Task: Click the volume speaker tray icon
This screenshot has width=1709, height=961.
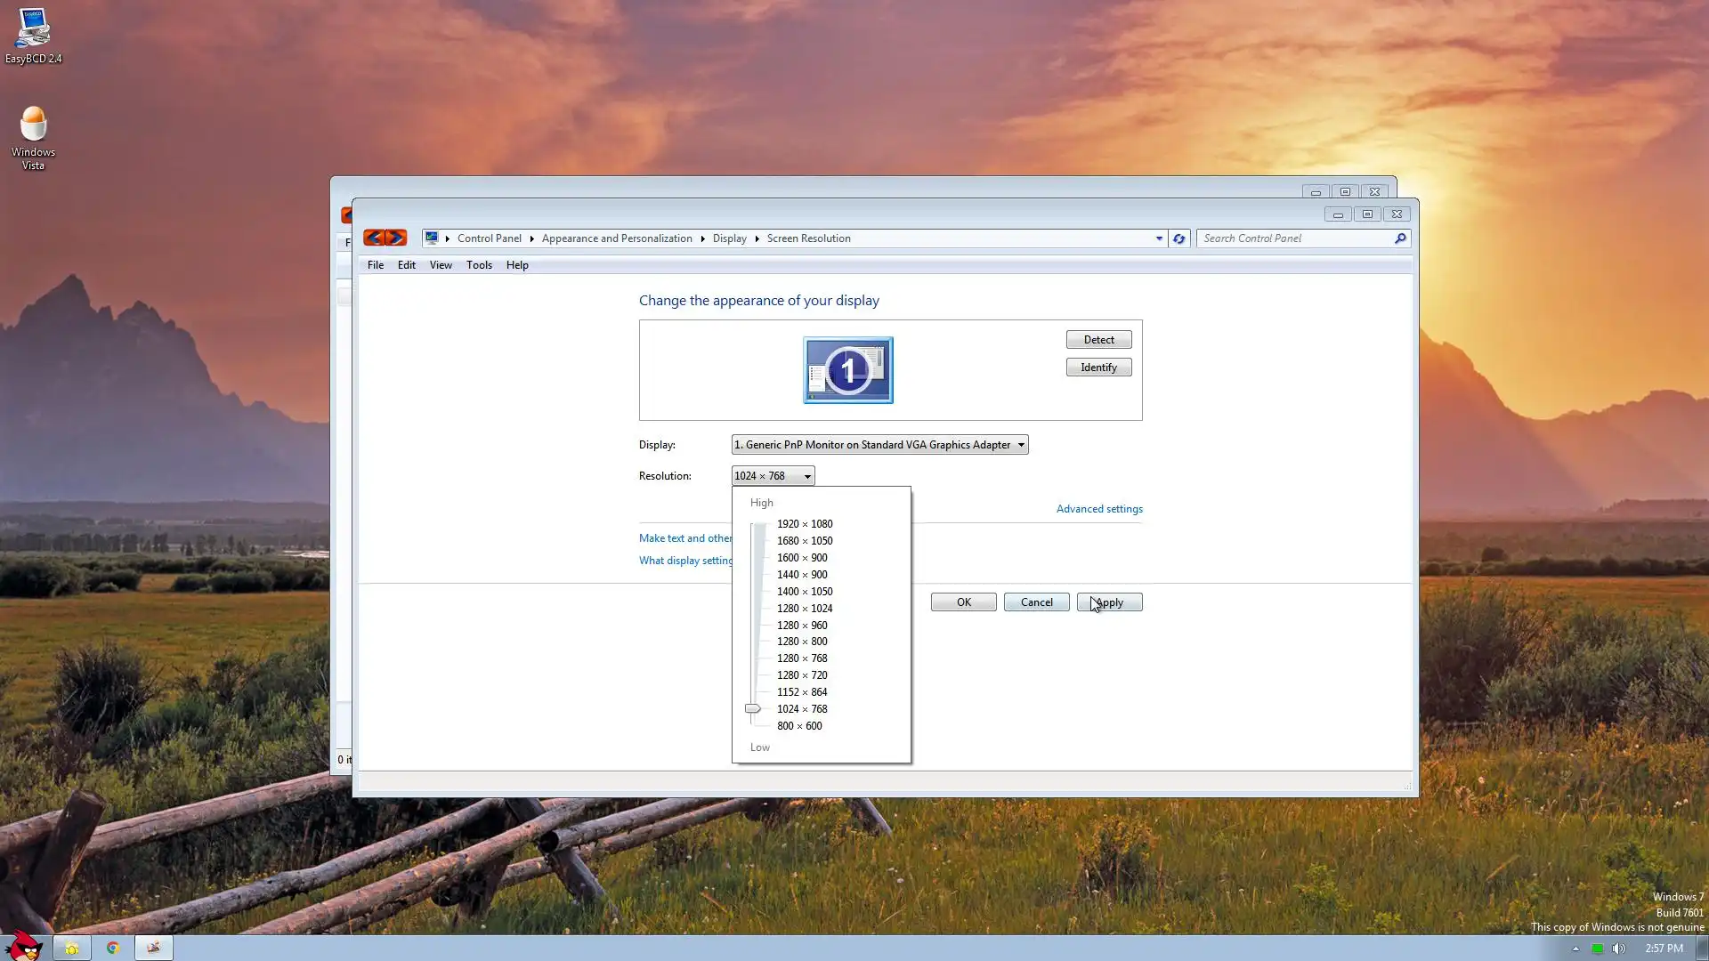Action: pos(1619,949)
